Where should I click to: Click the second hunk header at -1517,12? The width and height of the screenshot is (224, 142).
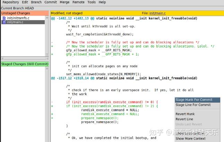click(124, 78)
